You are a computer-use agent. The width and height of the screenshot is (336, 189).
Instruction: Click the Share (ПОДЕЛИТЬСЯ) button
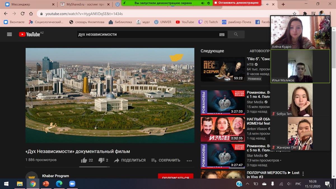[130, 160]
